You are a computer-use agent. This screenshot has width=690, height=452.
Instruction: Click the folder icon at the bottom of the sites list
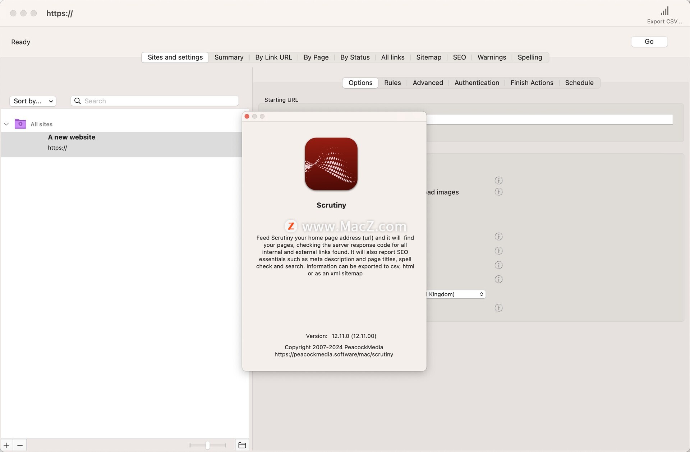(242, 445)
